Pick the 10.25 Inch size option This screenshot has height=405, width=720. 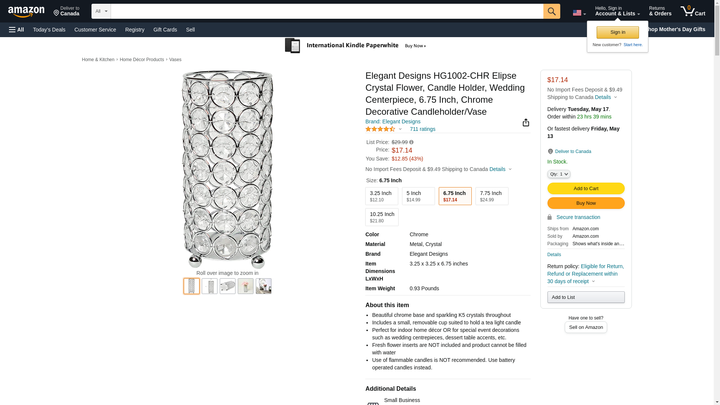(x=382, y=217)
